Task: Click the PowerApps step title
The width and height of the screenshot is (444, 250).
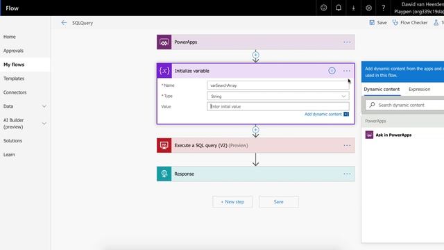Action: (x=186, y=42)
